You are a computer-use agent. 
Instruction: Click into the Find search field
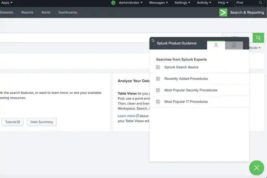pos(246,3)
